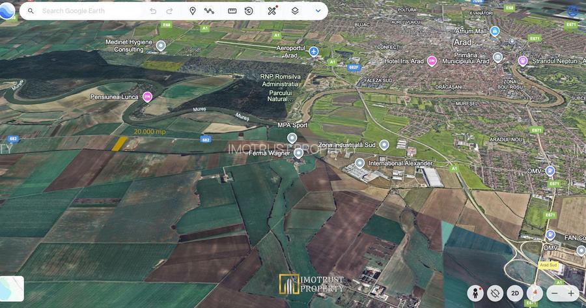Viewport: 586px width, 308px height.
Task: Click the Hotel Iris Arad pin
Action: point(432,61)
